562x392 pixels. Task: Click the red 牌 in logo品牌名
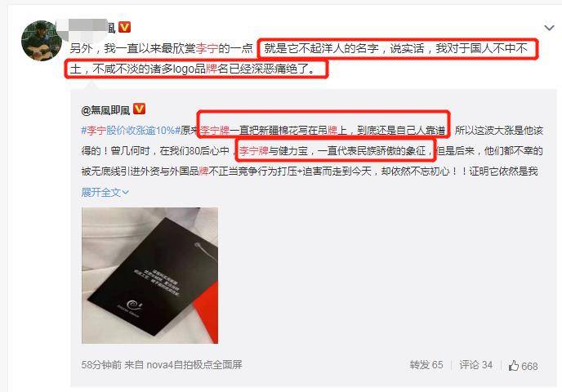coord(211,69)
